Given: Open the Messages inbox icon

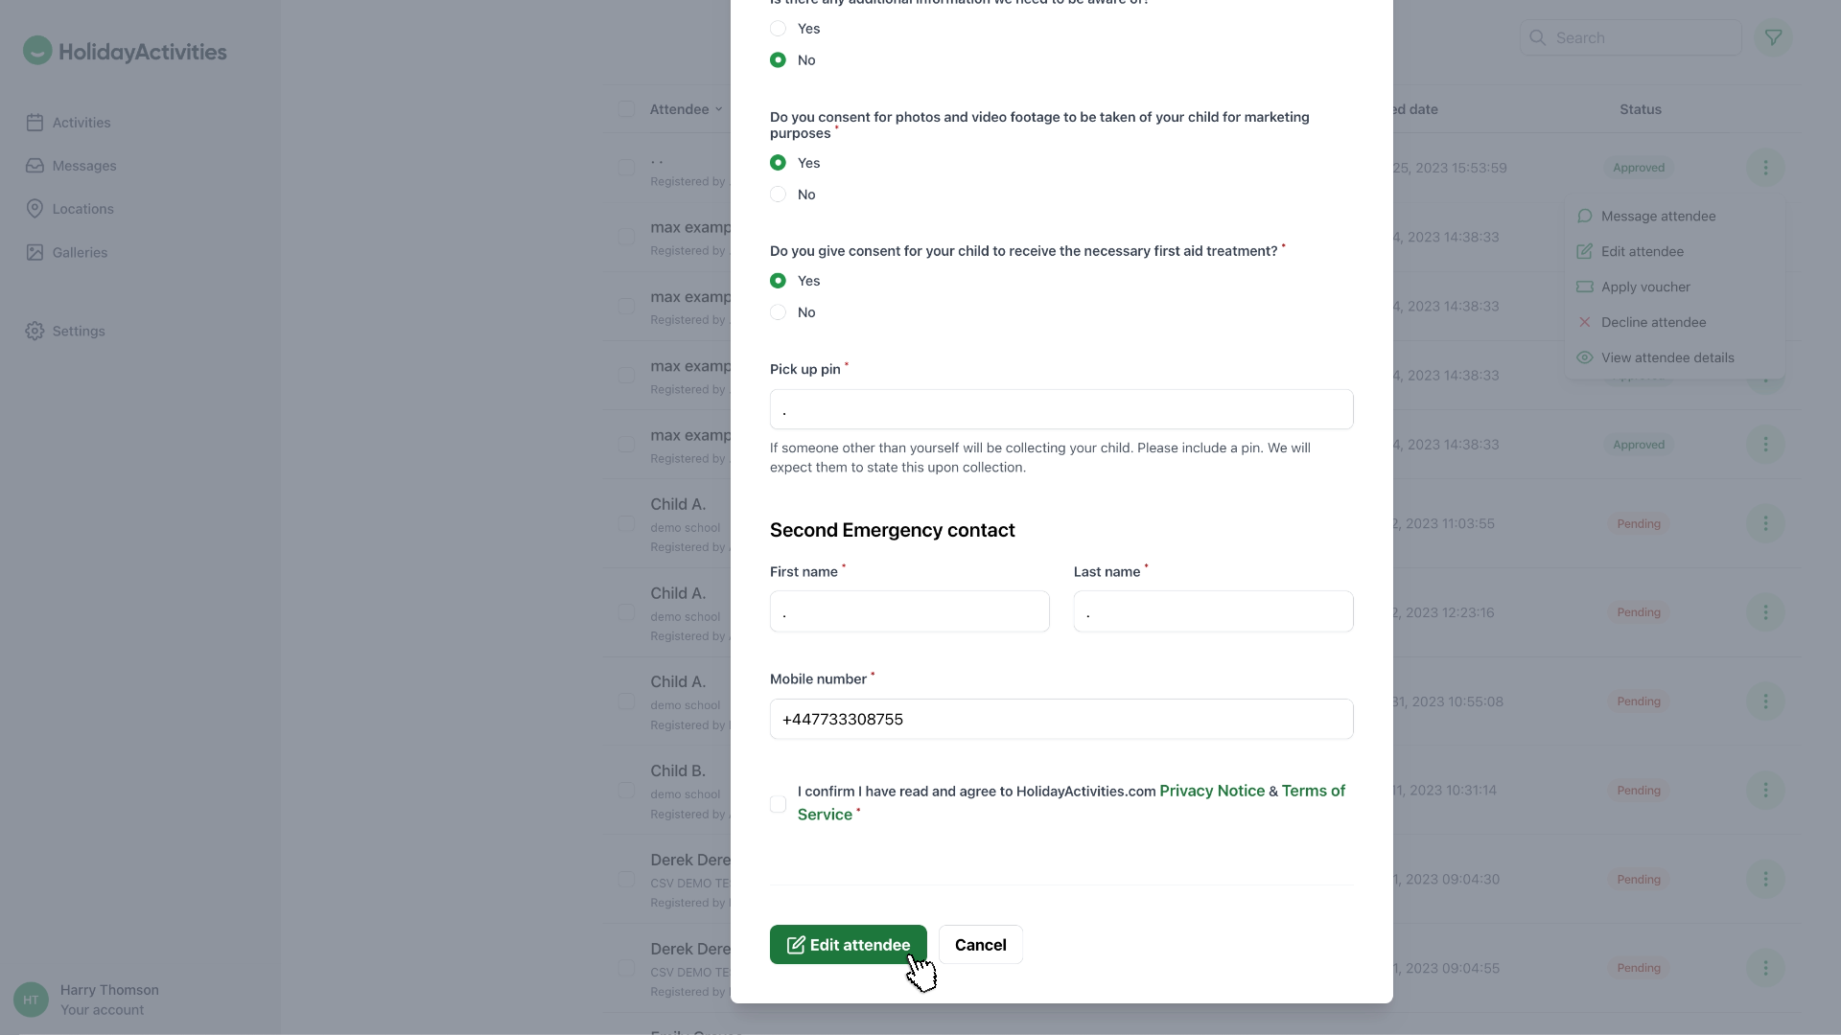Looking at the screenshot, I should (x=35, y=166).
